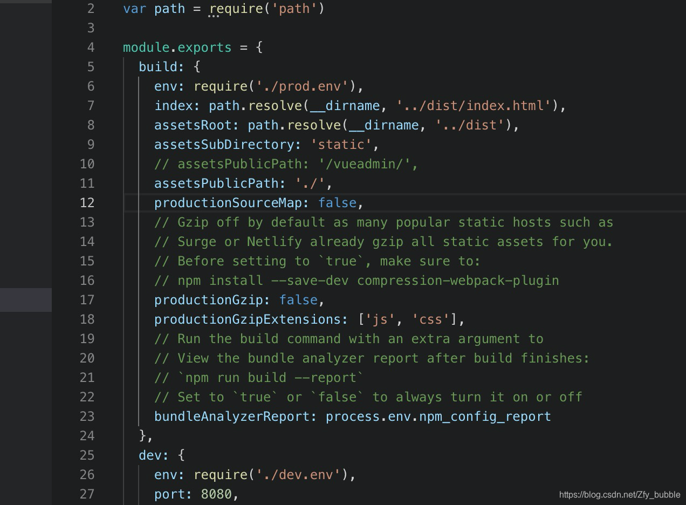Click the 'build' key on line 5
The width and height of the screenshot is (686, 505).
coord(158,67)
